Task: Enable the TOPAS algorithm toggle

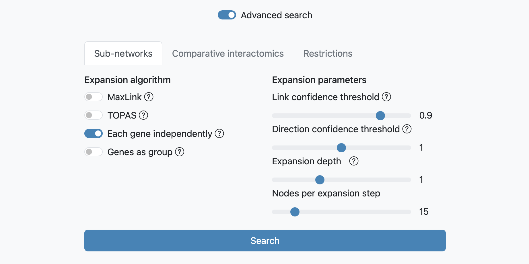Action: (94, 115)
